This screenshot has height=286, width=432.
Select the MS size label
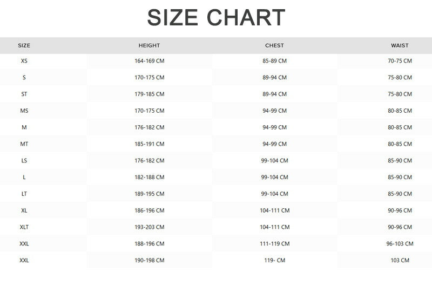pyautogui.click(x=24, y=111)
